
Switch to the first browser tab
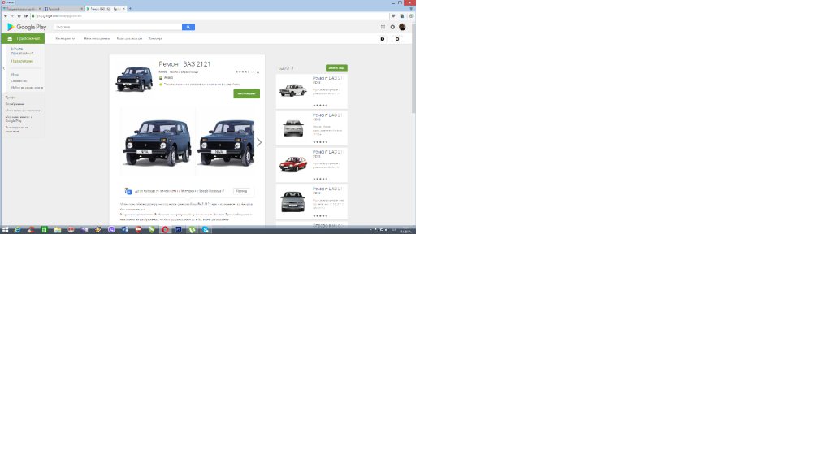point(21,8)
